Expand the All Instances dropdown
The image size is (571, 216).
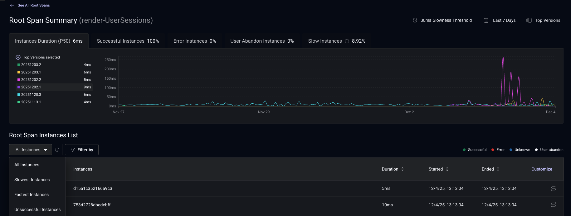pyautogui.click(x=31, y=150)
